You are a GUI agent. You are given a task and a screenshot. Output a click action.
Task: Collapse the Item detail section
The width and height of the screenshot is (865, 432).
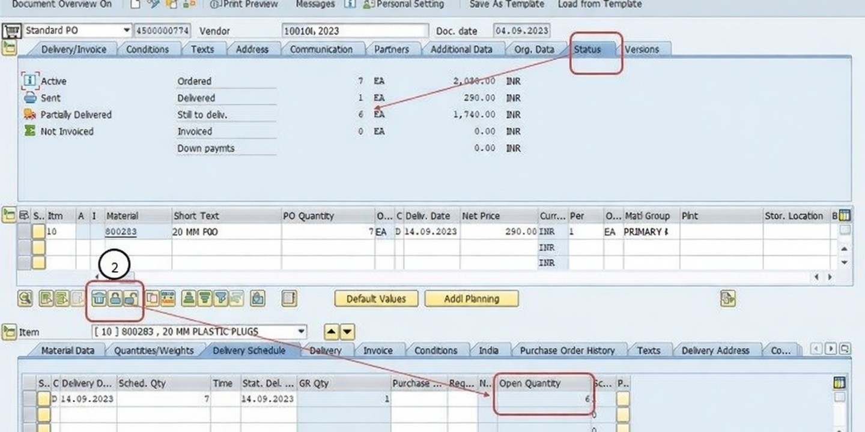pyautogui.click(x=9, y=332)
